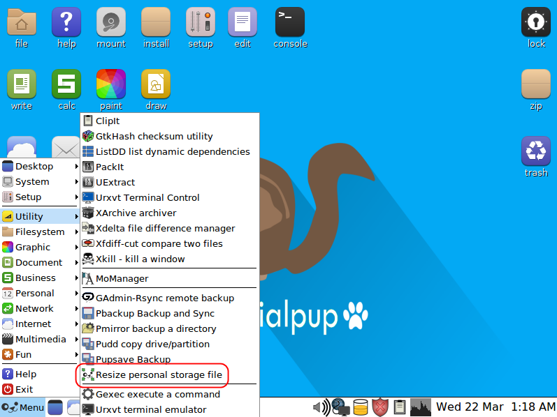The height and width of the screenshot is (417, 557).
Task: Expand the Personal submenu
Action: (x=40, y=294)
